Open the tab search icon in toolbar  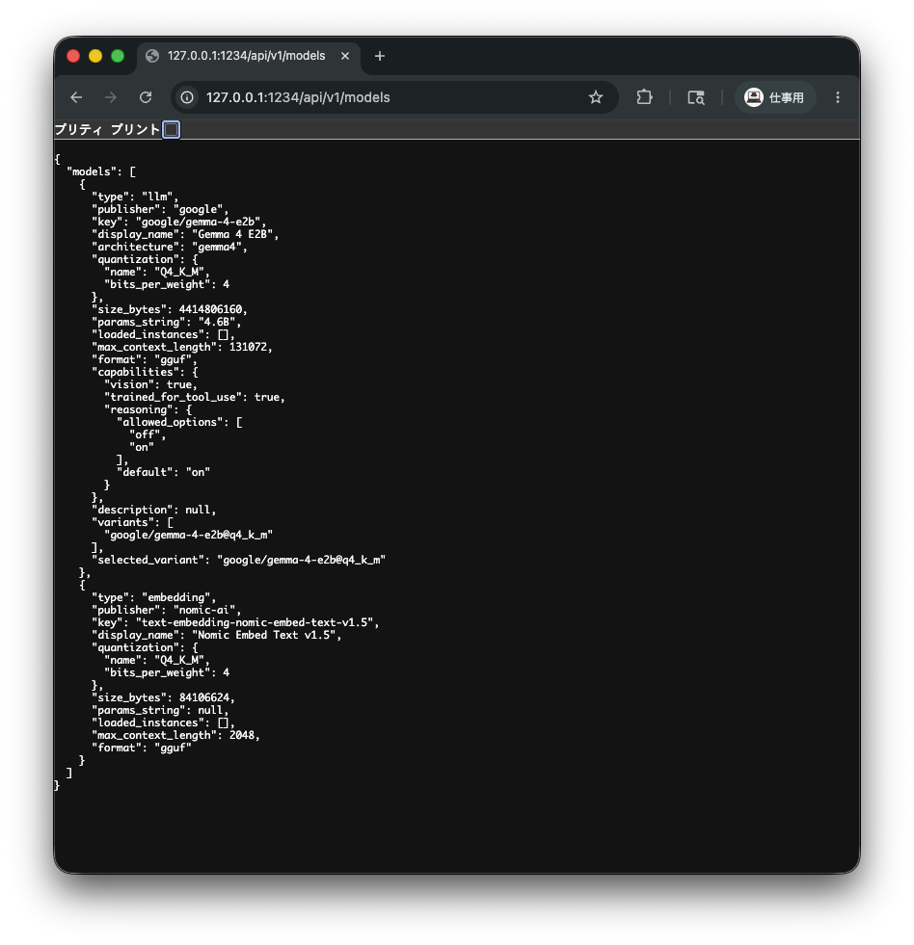click(x=696, y=97)
